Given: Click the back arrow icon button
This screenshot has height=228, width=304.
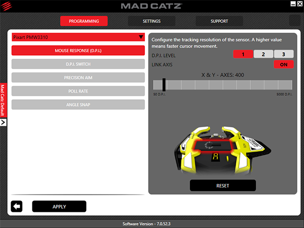Looking at the screenshot, I should point(17,206).
